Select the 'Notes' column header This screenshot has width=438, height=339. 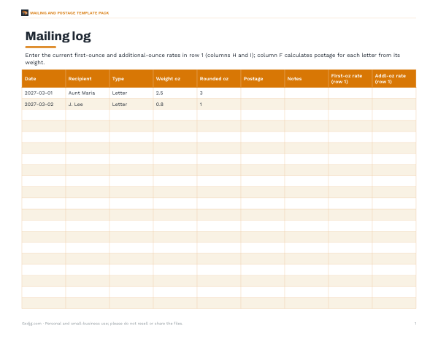(x=307, y=79)
